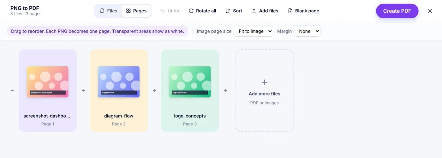Click the 'diagram-flow' file name
This screenshot has height=158, width=442.
click(119, 116)
